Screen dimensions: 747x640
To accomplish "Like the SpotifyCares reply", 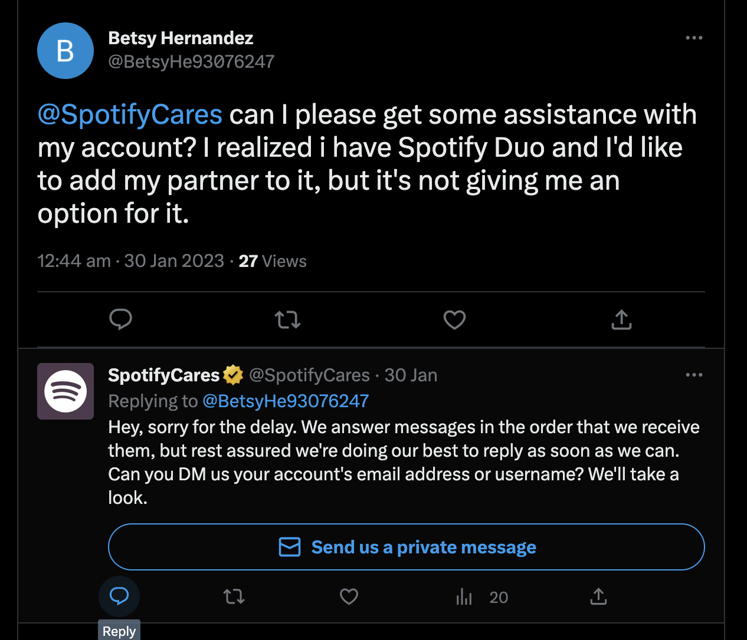I will (x=349, y=597).
